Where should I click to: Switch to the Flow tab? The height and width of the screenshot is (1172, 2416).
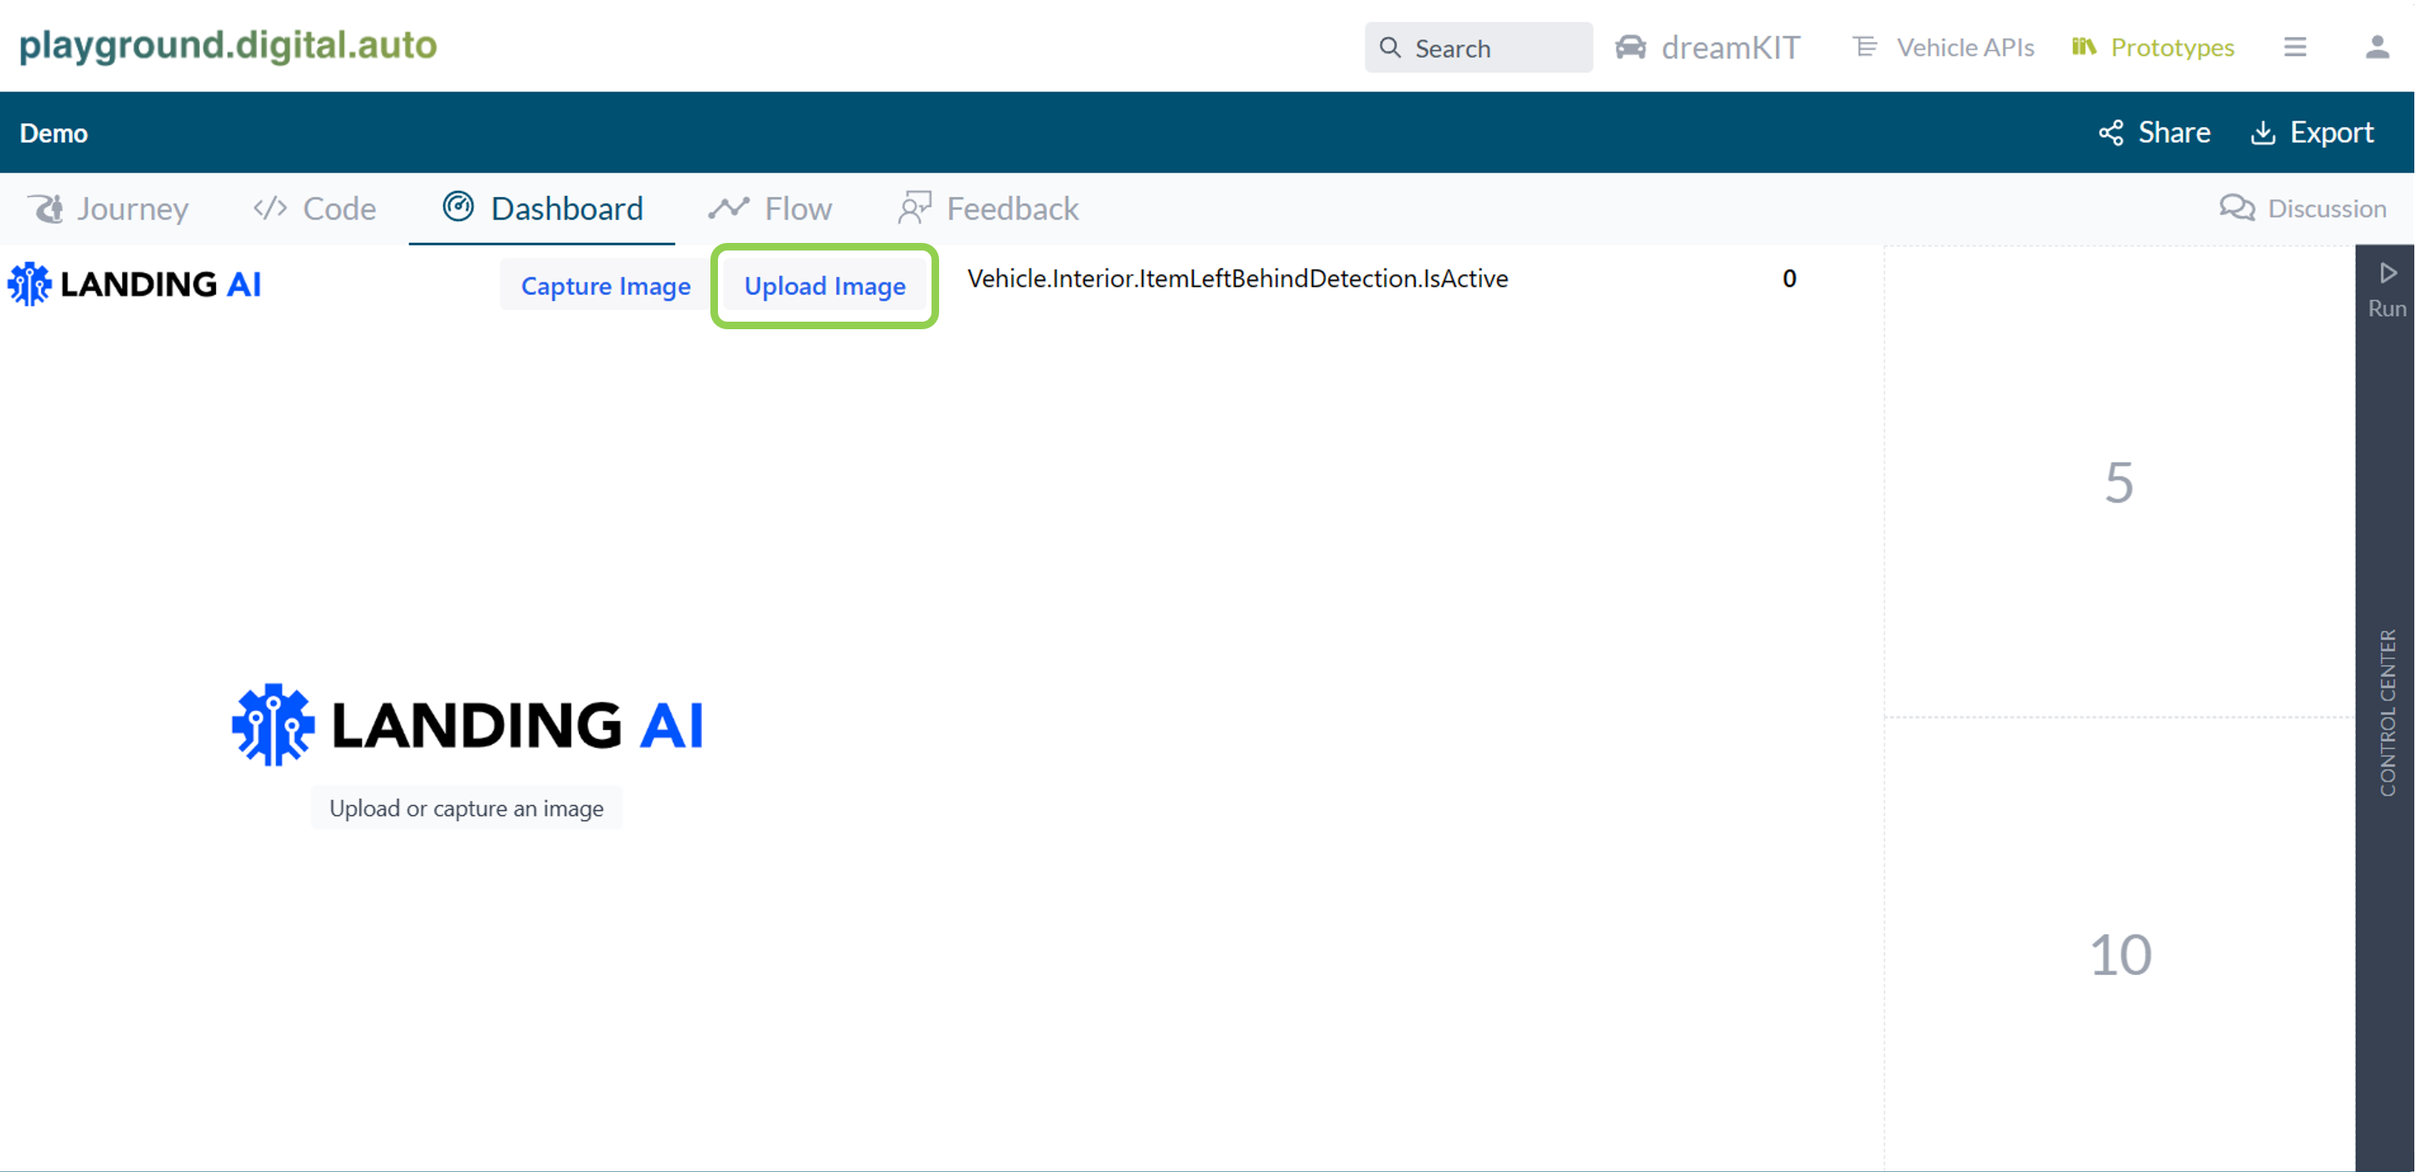[769, 208]
